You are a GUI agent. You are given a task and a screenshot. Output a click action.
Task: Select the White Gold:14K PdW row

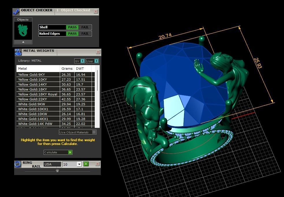55,124
